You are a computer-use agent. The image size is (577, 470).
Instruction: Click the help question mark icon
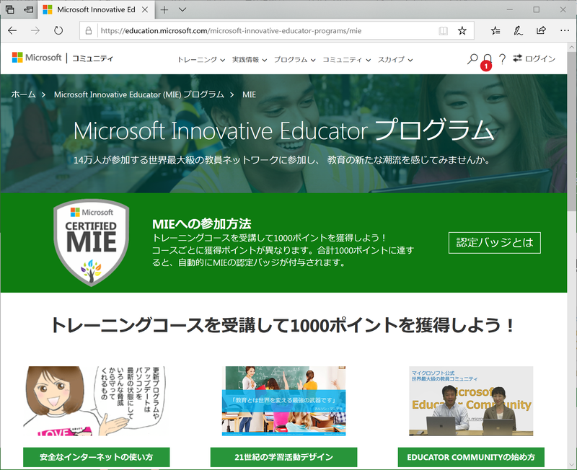[x=503, y=59]
